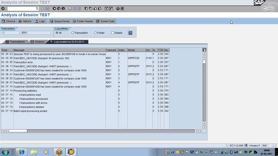Click the refresh icon next to Details
This screenshot has height=156, width=278.
(130, 33)
